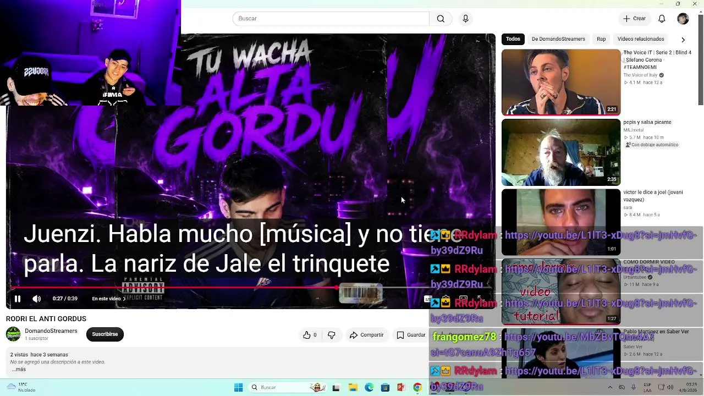The width and height of the screenshot is (704, 396).
Task: Dislike the video with thumbs down
Action: 331,335
